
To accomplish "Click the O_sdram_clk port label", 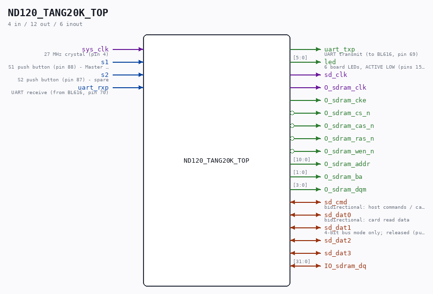I will pos(345,87).
